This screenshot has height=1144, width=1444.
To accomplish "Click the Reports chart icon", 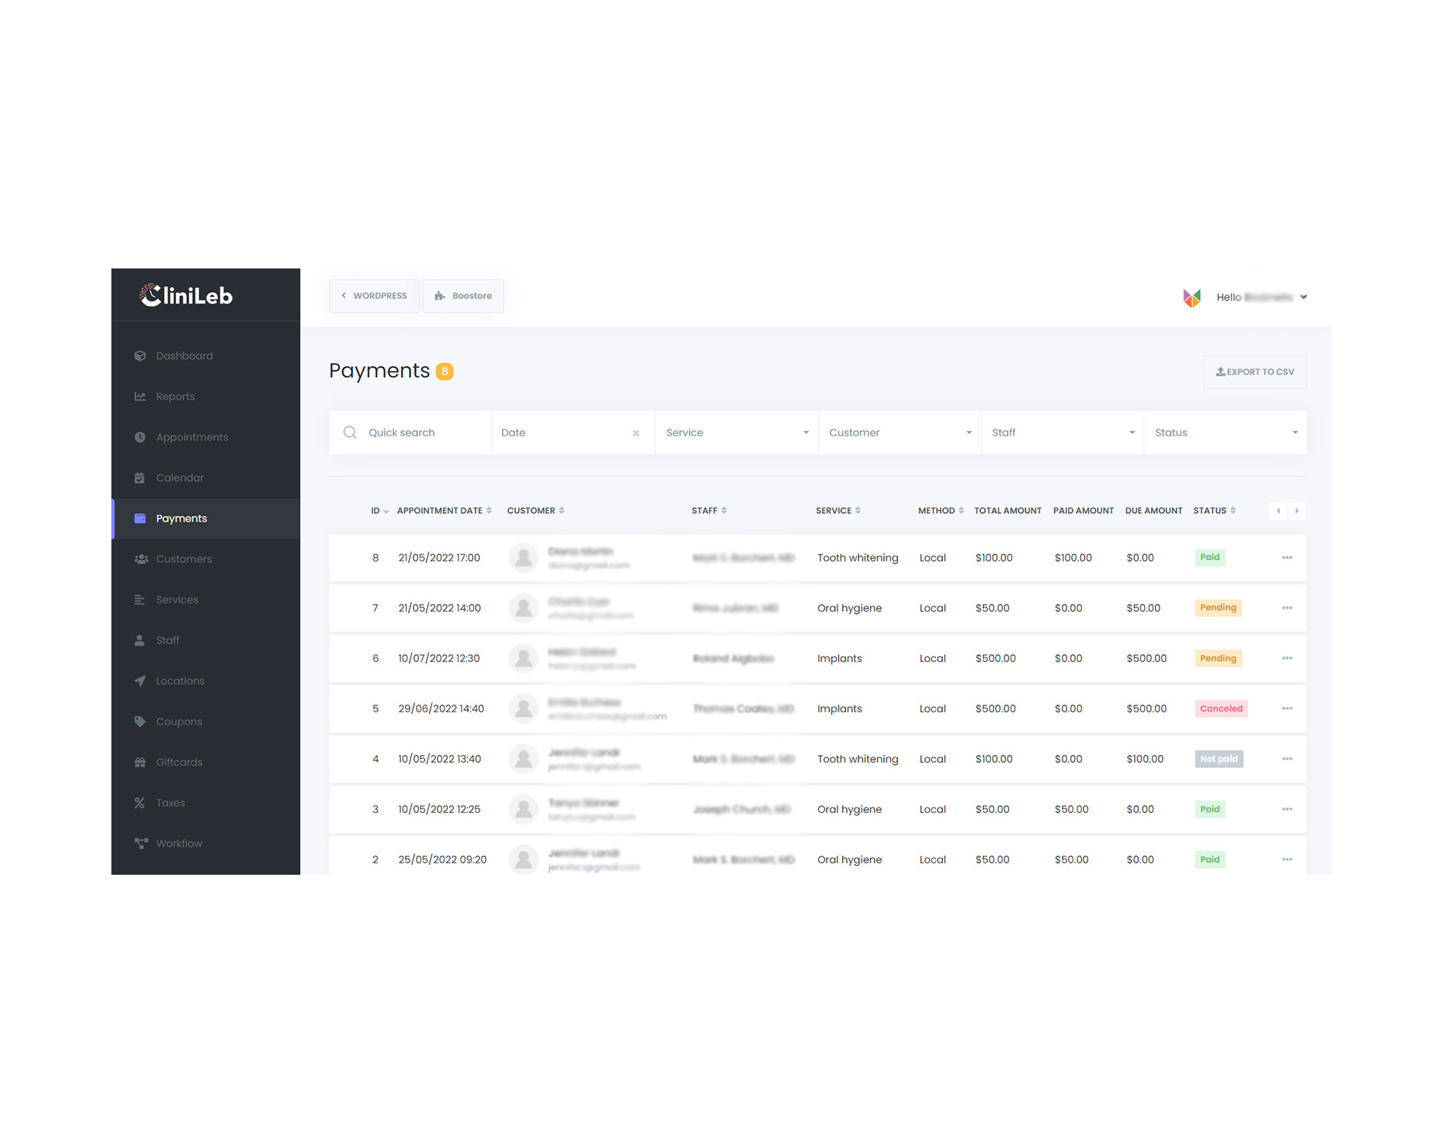I will 140,397.
